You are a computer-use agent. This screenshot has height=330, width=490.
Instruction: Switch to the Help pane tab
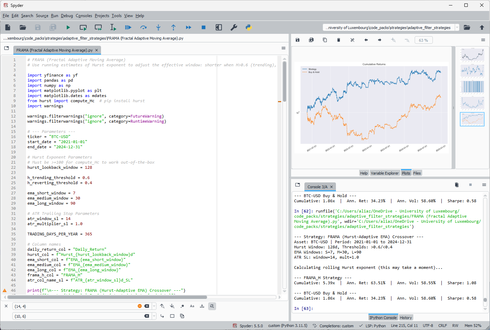coord(364,173)
